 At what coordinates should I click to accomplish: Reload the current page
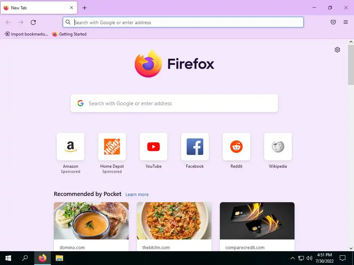point(33,22)
